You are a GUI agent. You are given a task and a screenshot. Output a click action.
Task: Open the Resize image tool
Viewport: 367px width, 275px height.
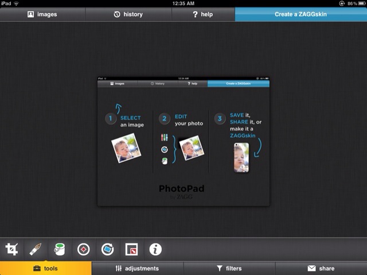131,249
